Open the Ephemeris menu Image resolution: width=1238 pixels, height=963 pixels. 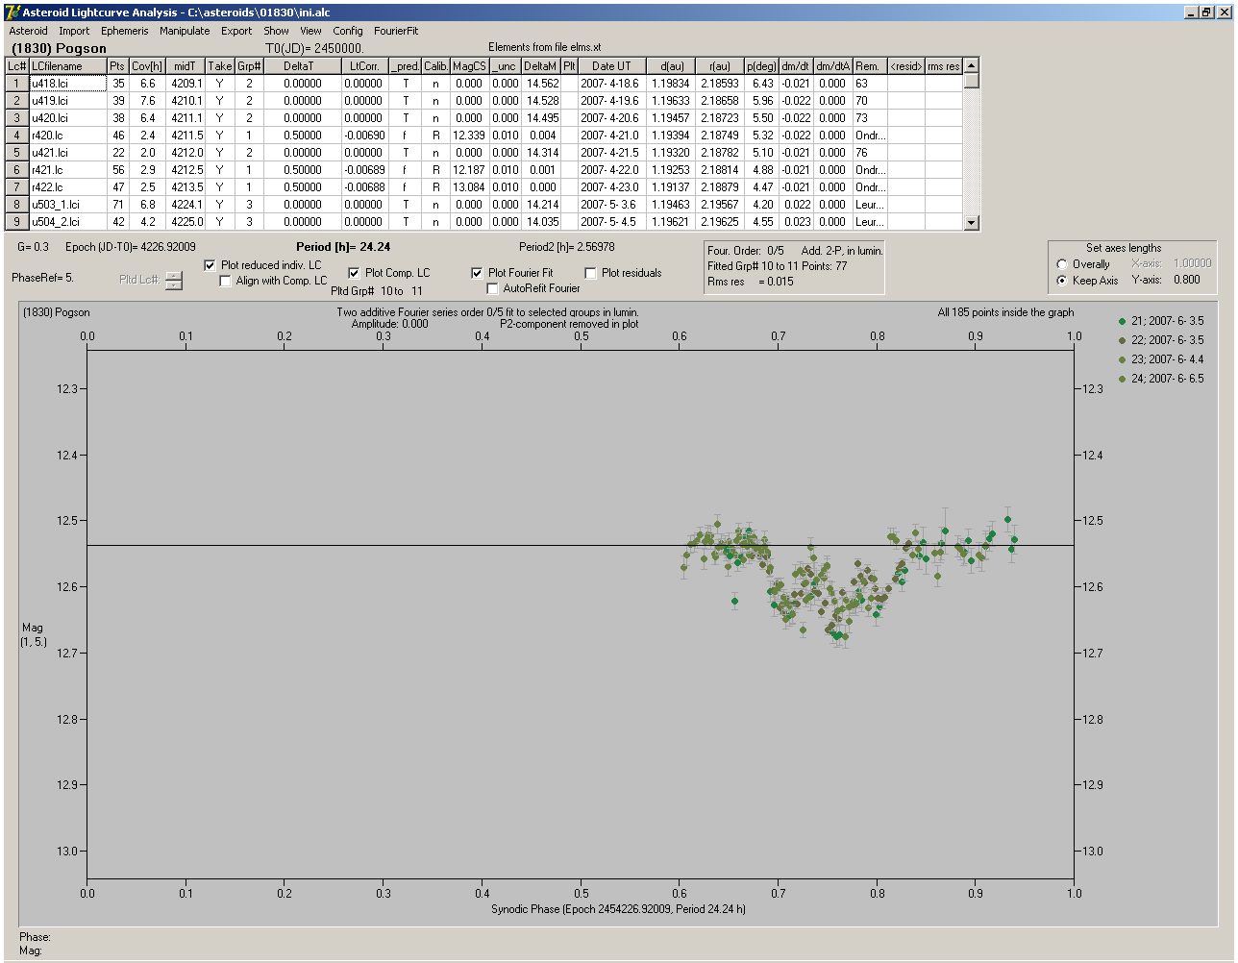pyautogui.click(x=125, y=31)
